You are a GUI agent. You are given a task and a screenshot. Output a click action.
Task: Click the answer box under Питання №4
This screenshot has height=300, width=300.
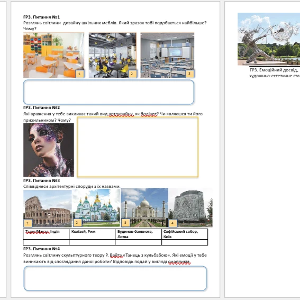coord(115,278)
